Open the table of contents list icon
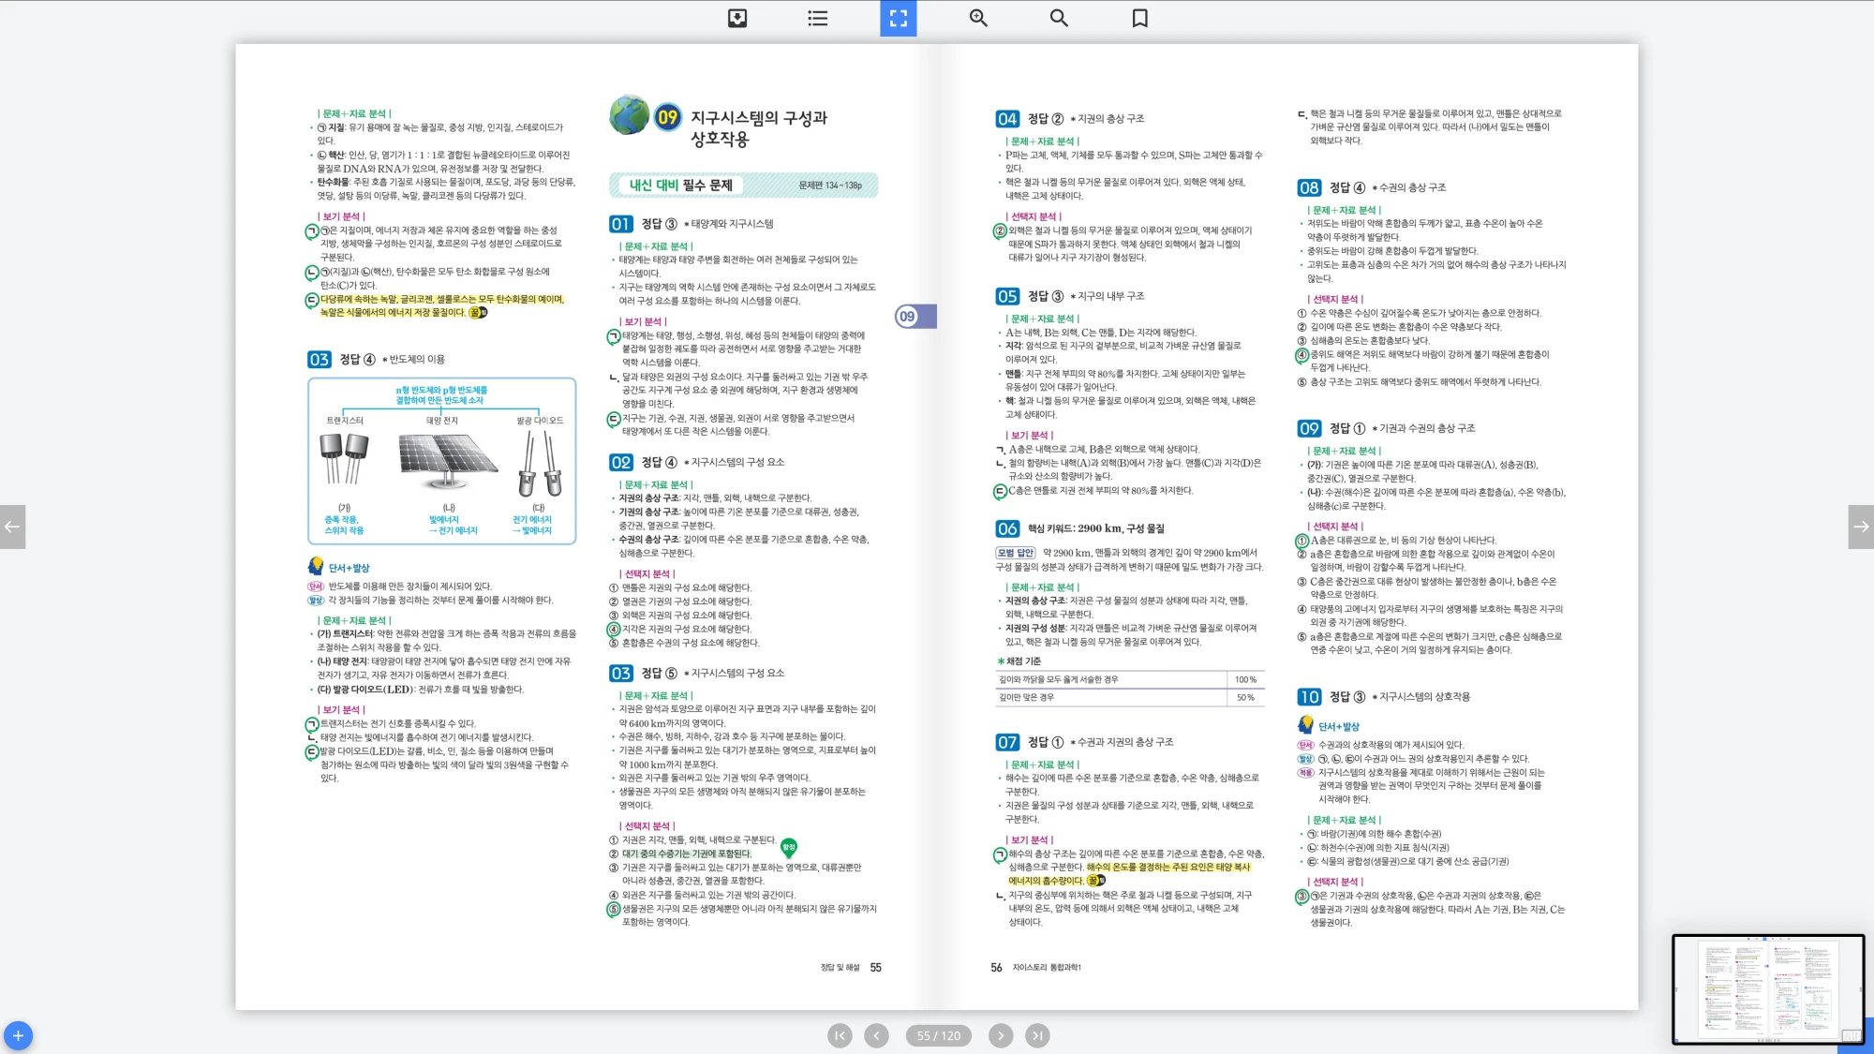The width and height of the screenshot is (1874, 1054). pos(818,18)
